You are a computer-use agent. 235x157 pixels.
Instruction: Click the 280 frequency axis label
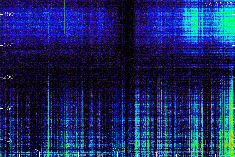[x=8, y=14]
